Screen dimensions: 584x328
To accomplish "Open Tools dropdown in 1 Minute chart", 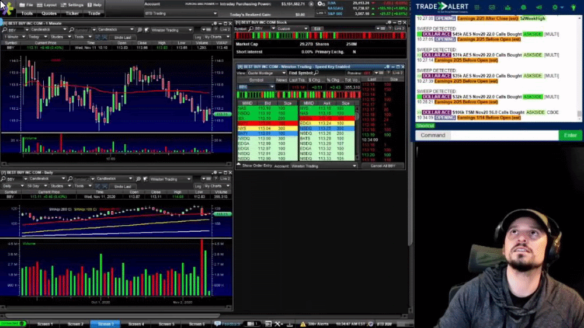I will coord(83,37).
